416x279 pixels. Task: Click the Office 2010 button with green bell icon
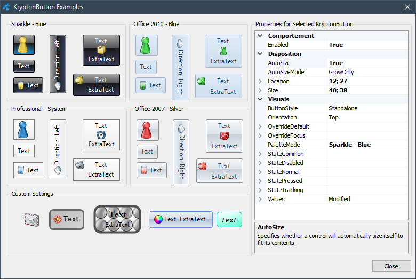coord(219,86)
